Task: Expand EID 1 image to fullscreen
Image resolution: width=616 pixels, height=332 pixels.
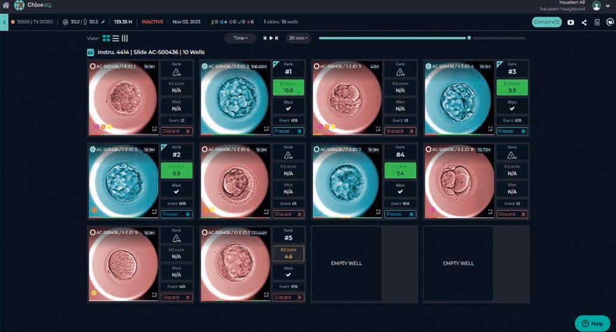Action: (x=154, y=129)
